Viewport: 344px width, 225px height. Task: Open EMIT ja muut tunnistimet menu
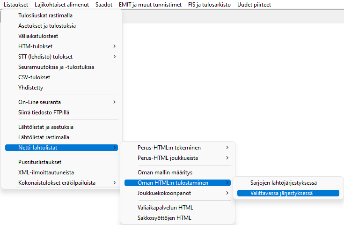pyautogui.click(x=150, y=5)
